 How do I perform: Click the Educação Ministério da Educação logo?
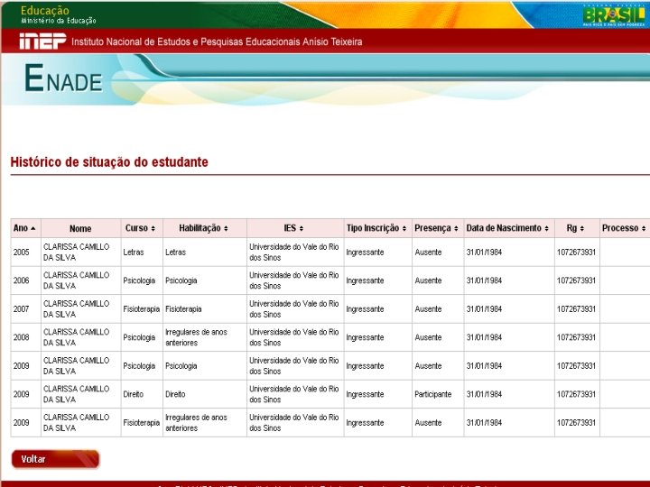[58, 14]
